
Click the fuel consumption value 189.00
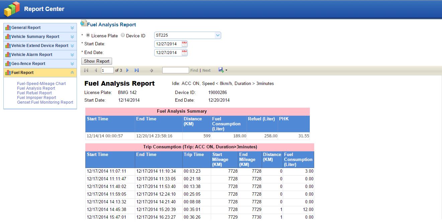240,136
